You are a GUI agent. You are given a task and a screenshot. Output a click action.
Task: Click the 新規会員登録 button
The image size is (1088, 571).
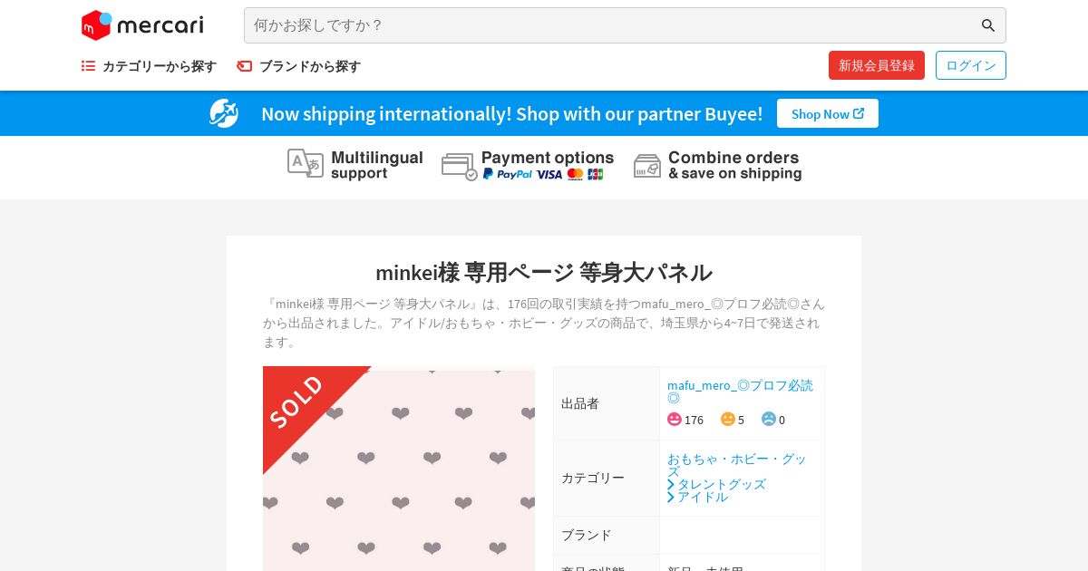877,65
